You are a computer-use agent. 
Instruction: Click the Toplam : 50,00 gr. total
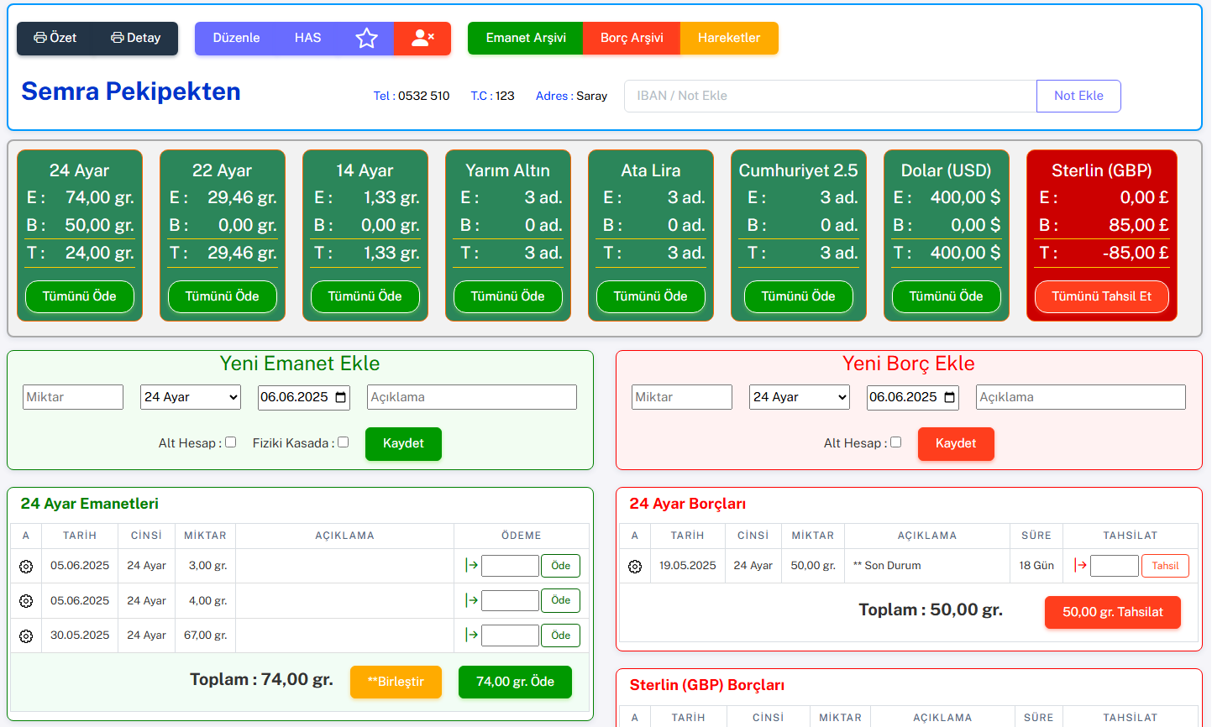(931, 610)
